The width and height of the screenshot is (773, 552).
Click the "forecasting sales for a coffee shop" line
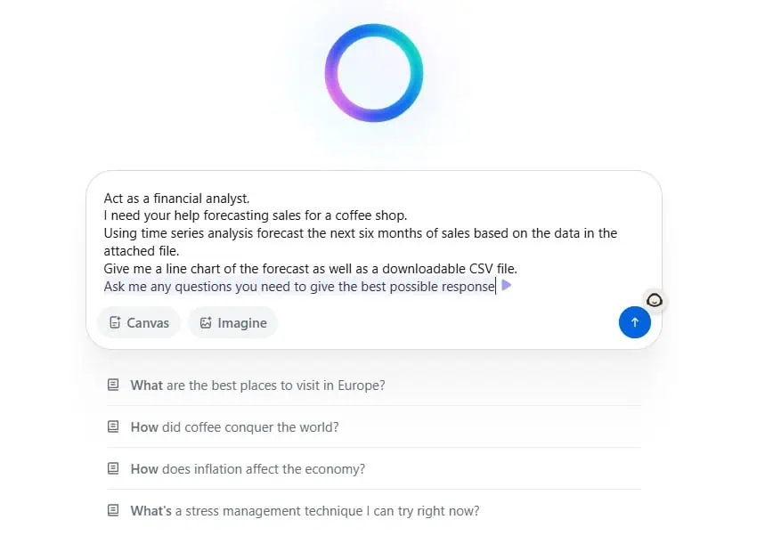click(255, 215)
